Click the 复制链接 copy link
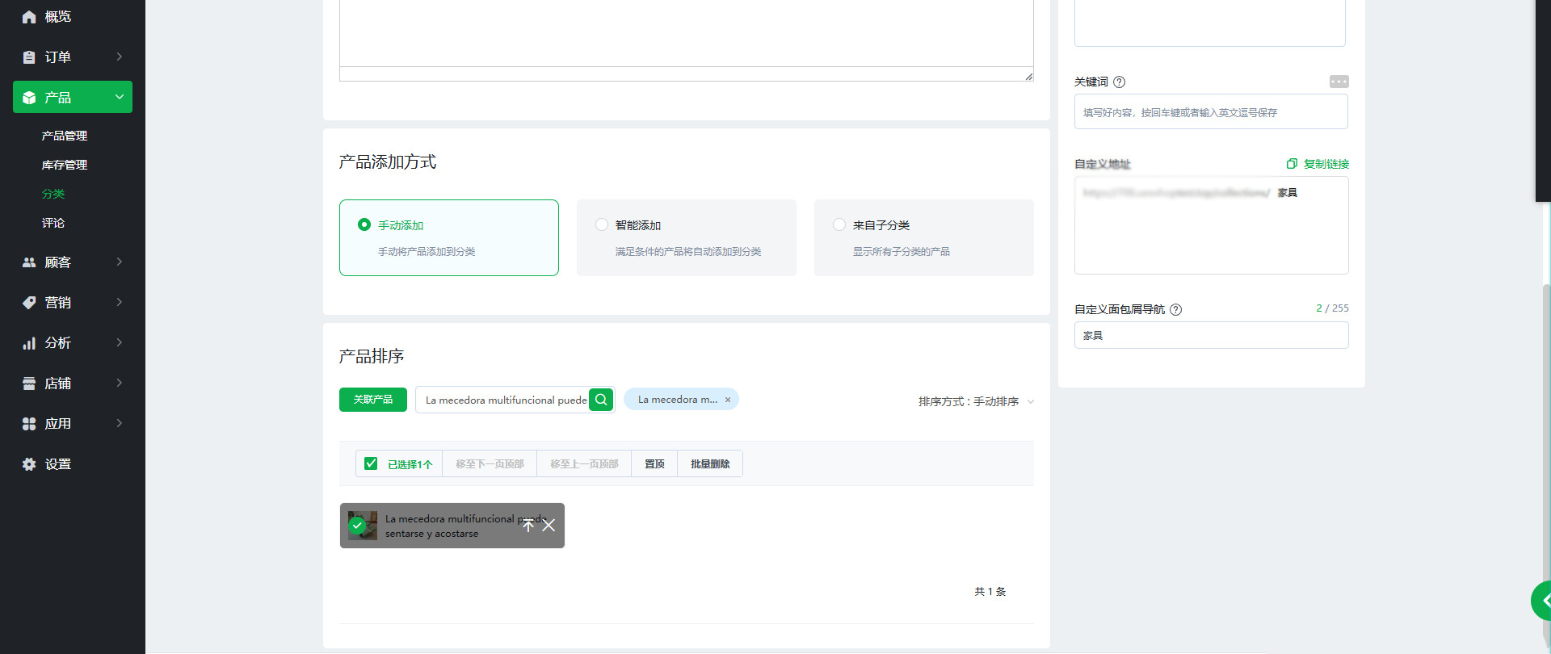This screenshot has height=654, width=1551. [1318, 164]
